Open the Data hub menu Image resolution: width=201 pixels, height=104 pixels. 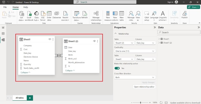click(36, 16)
